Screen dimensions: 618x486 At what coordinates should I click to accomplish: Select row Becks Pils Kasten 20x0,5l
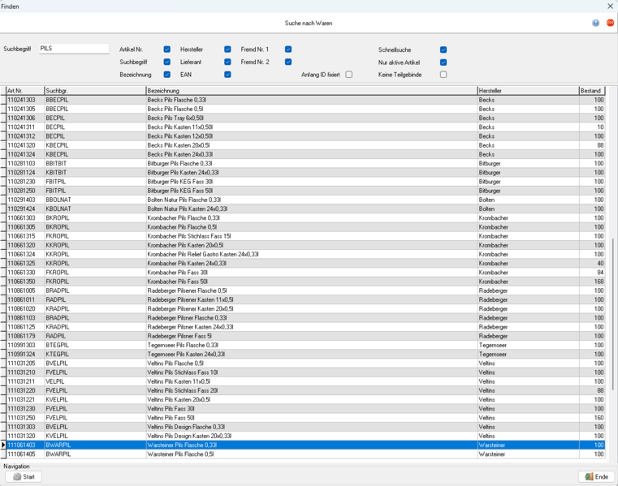305,145
